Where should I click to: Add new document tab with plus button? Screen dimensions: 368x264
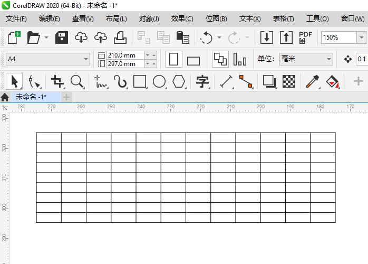[66, 97]
